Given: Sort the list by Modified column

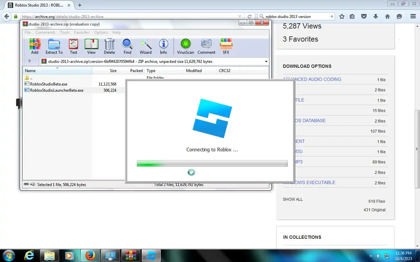Looking at the screenshot, I should pyautogui.click(x=200, y=70).
